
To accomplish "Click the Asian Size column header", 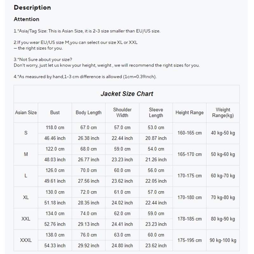I will point(26,112).
